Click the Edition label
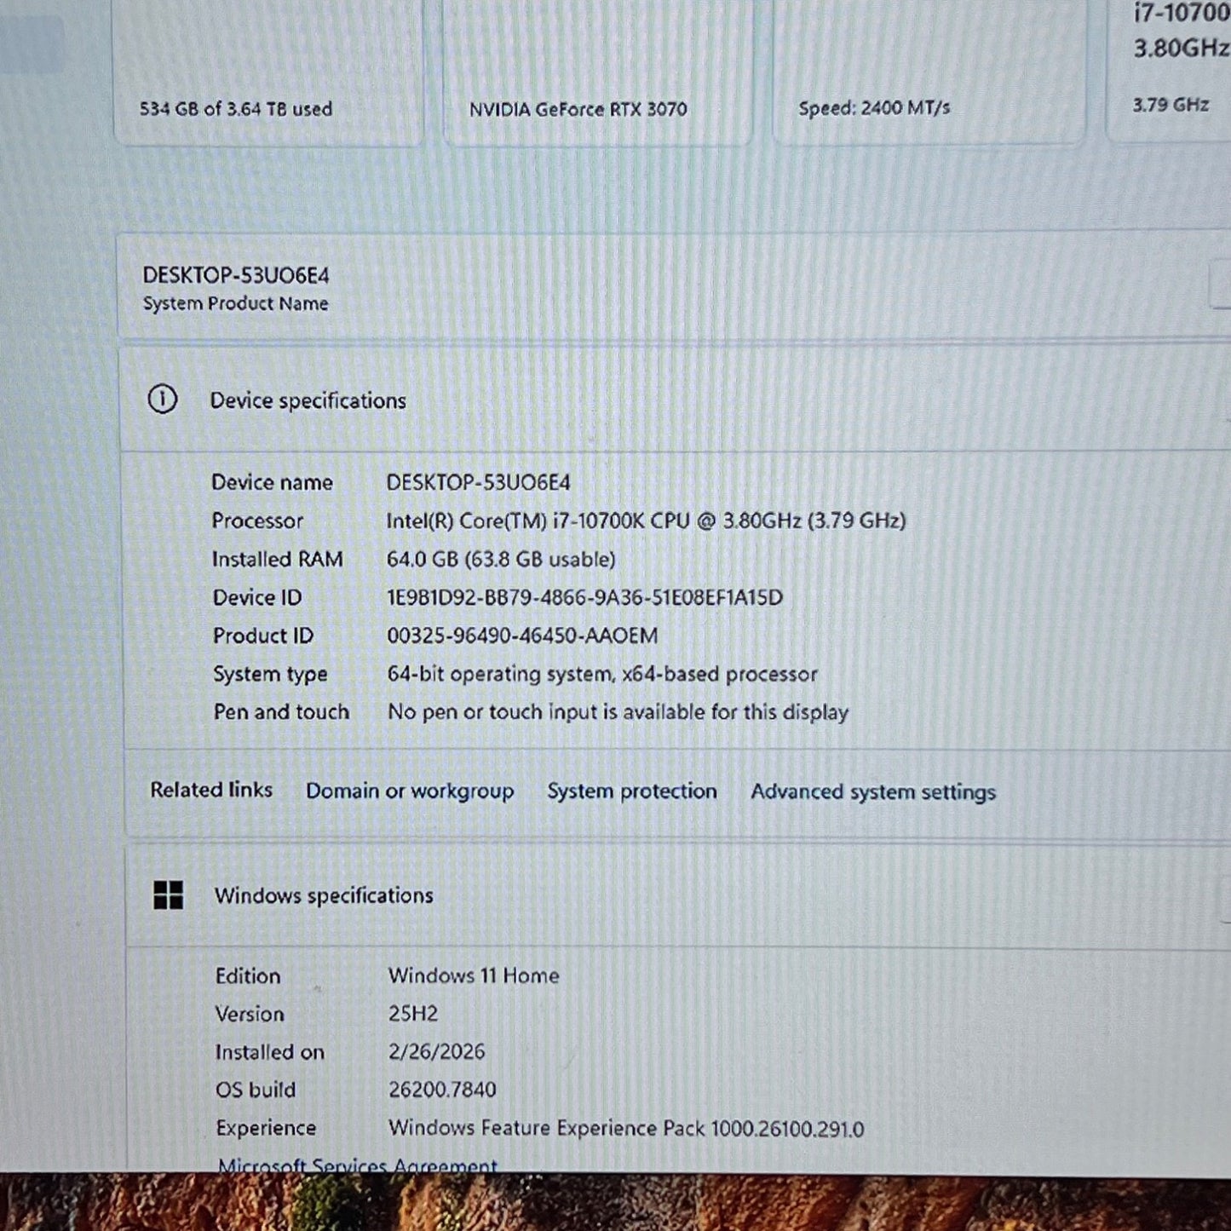Image resolution: width=1231 pixels, height=1231 pixels. 248,975
